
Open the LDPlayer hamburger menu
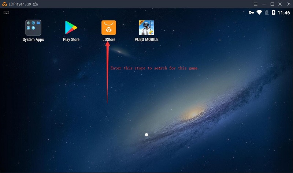click(256, 4)
